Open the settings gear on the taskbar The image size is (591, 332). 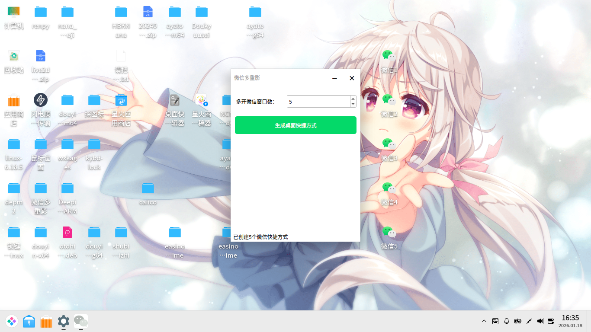[64, 321]
